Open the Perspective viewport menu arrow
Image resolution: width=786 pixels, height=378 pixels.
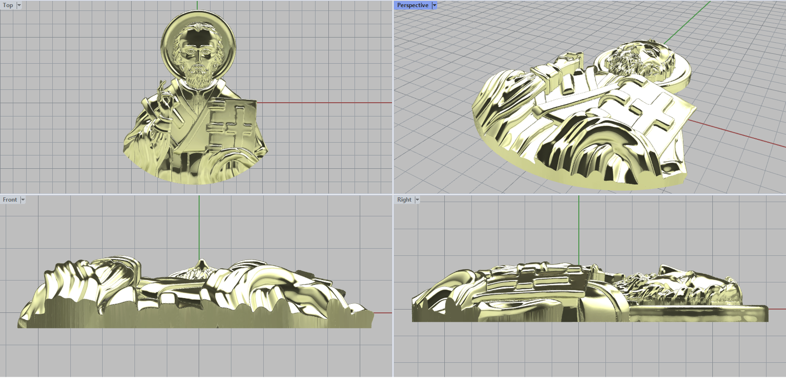pos(434,5)
